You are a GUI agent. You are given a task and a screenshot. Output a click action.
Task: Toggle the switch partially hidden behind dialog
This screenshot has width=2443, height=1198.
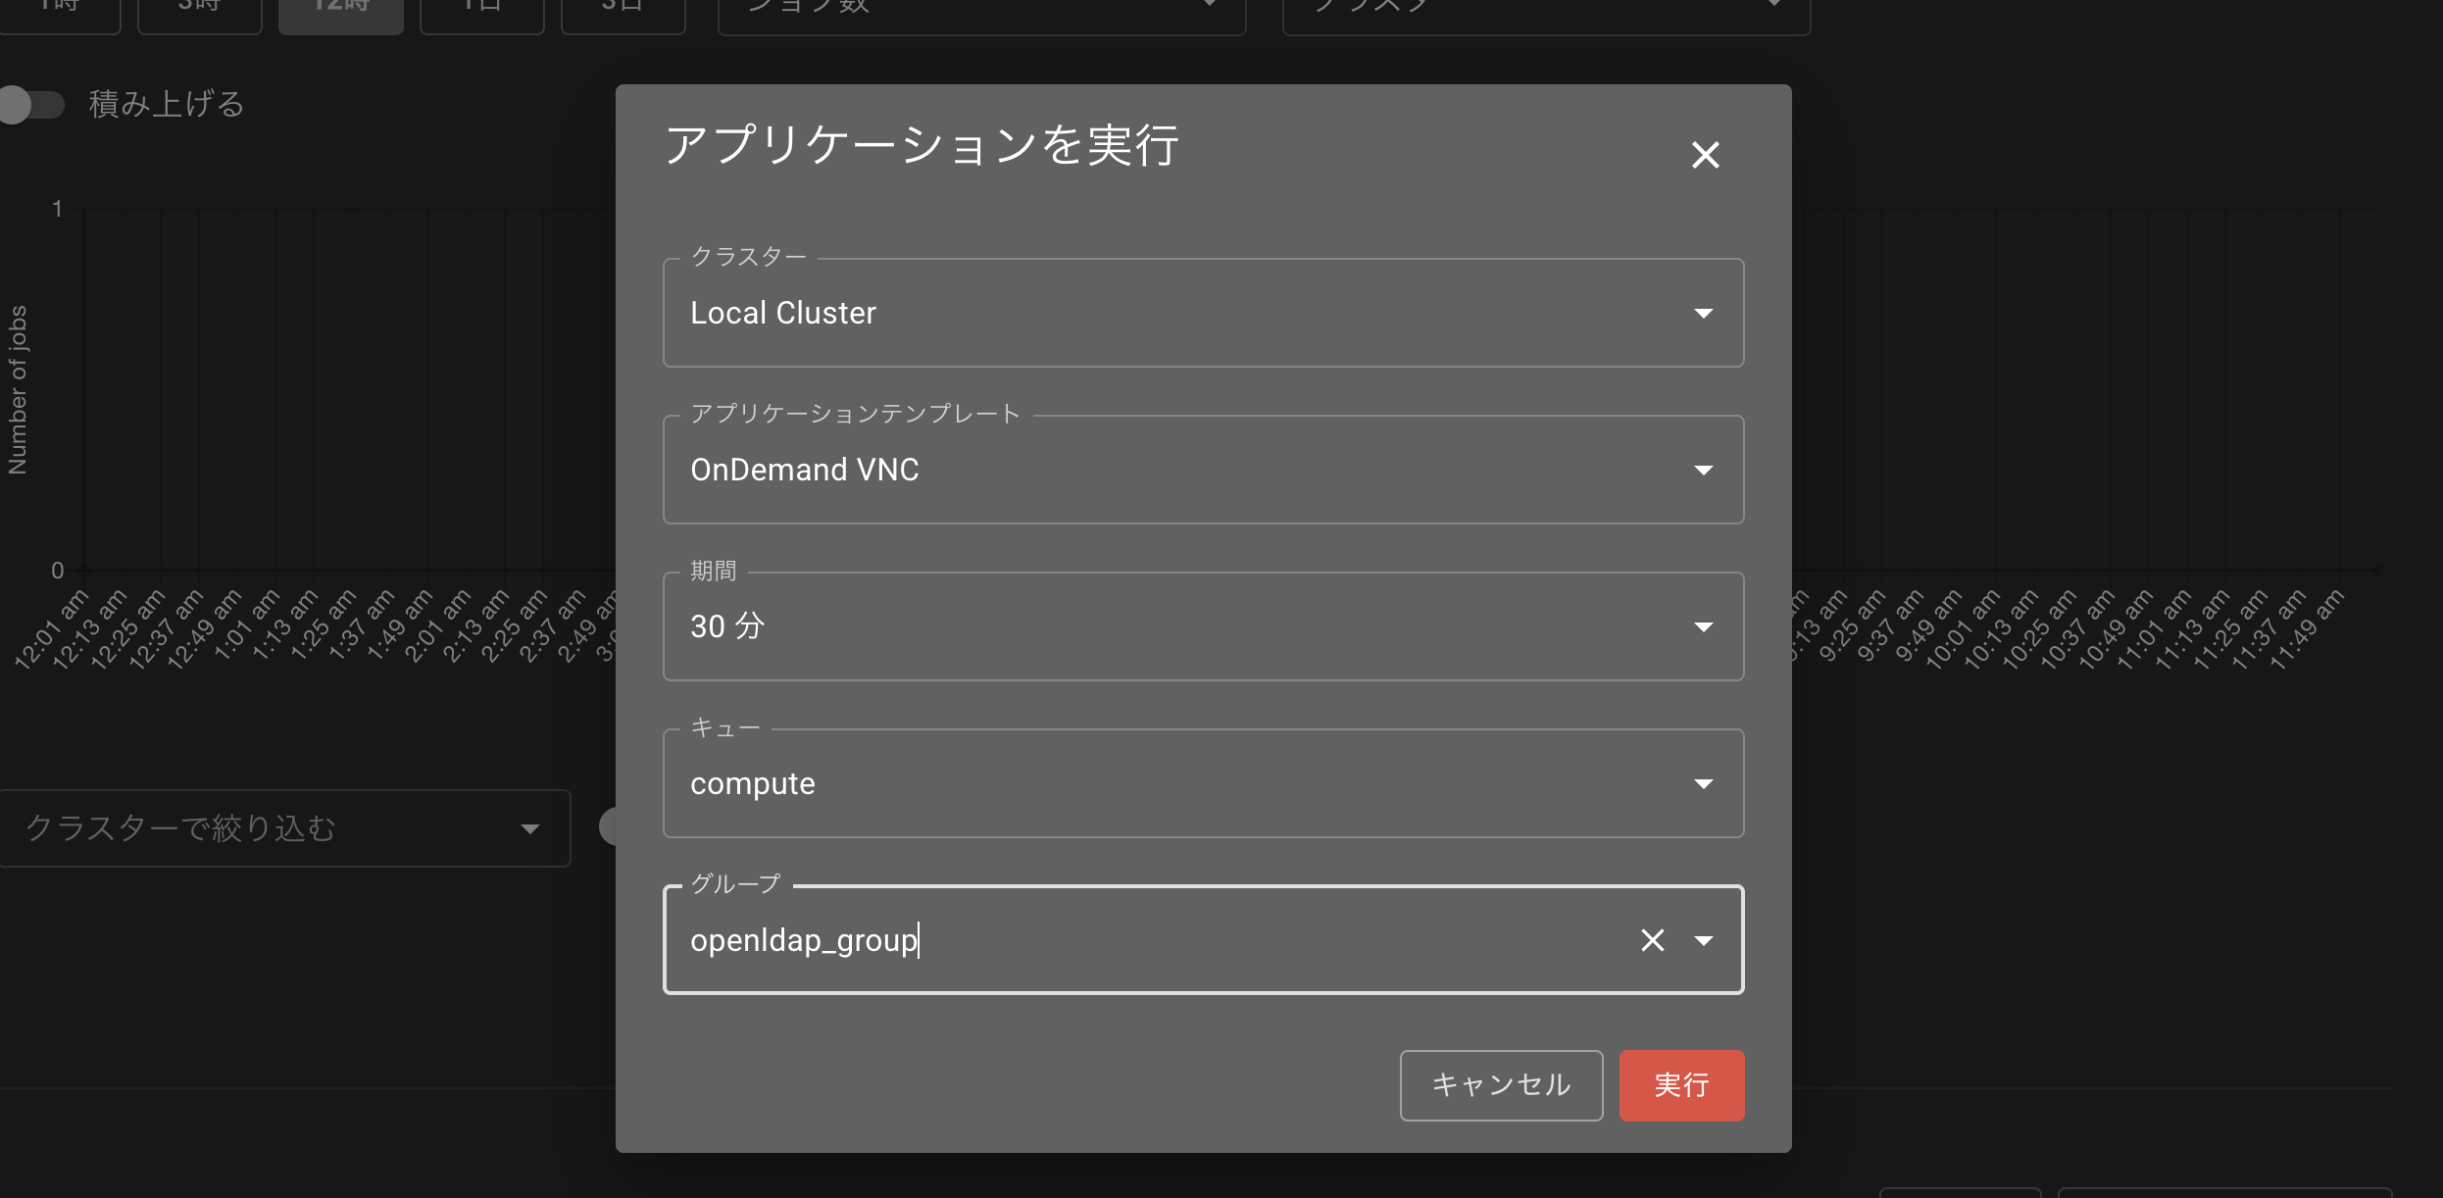(607, 826)
